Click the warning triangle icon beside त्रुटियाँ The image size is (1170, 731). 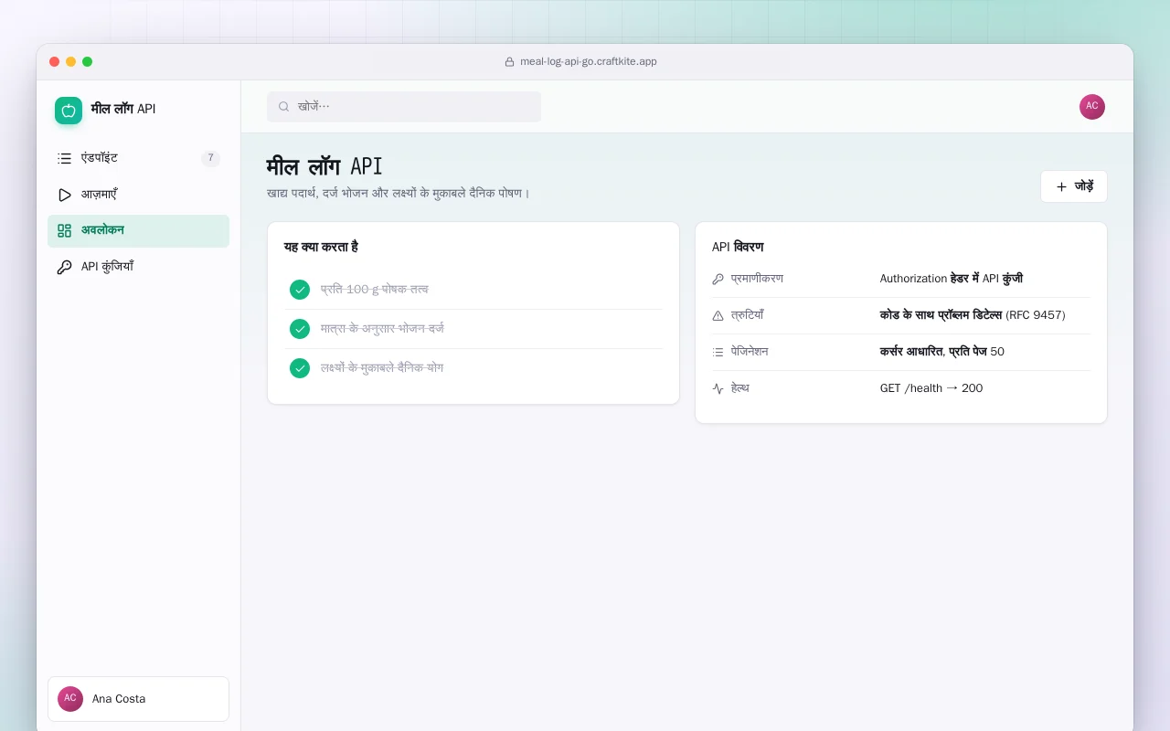click(718, 315)
